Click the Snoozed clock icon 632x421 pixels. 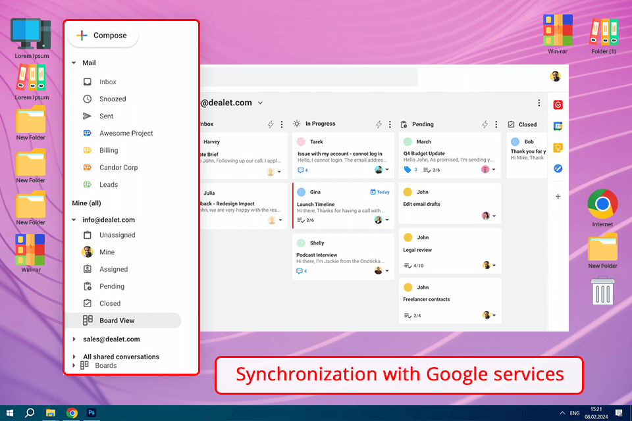tap(87, 99)
